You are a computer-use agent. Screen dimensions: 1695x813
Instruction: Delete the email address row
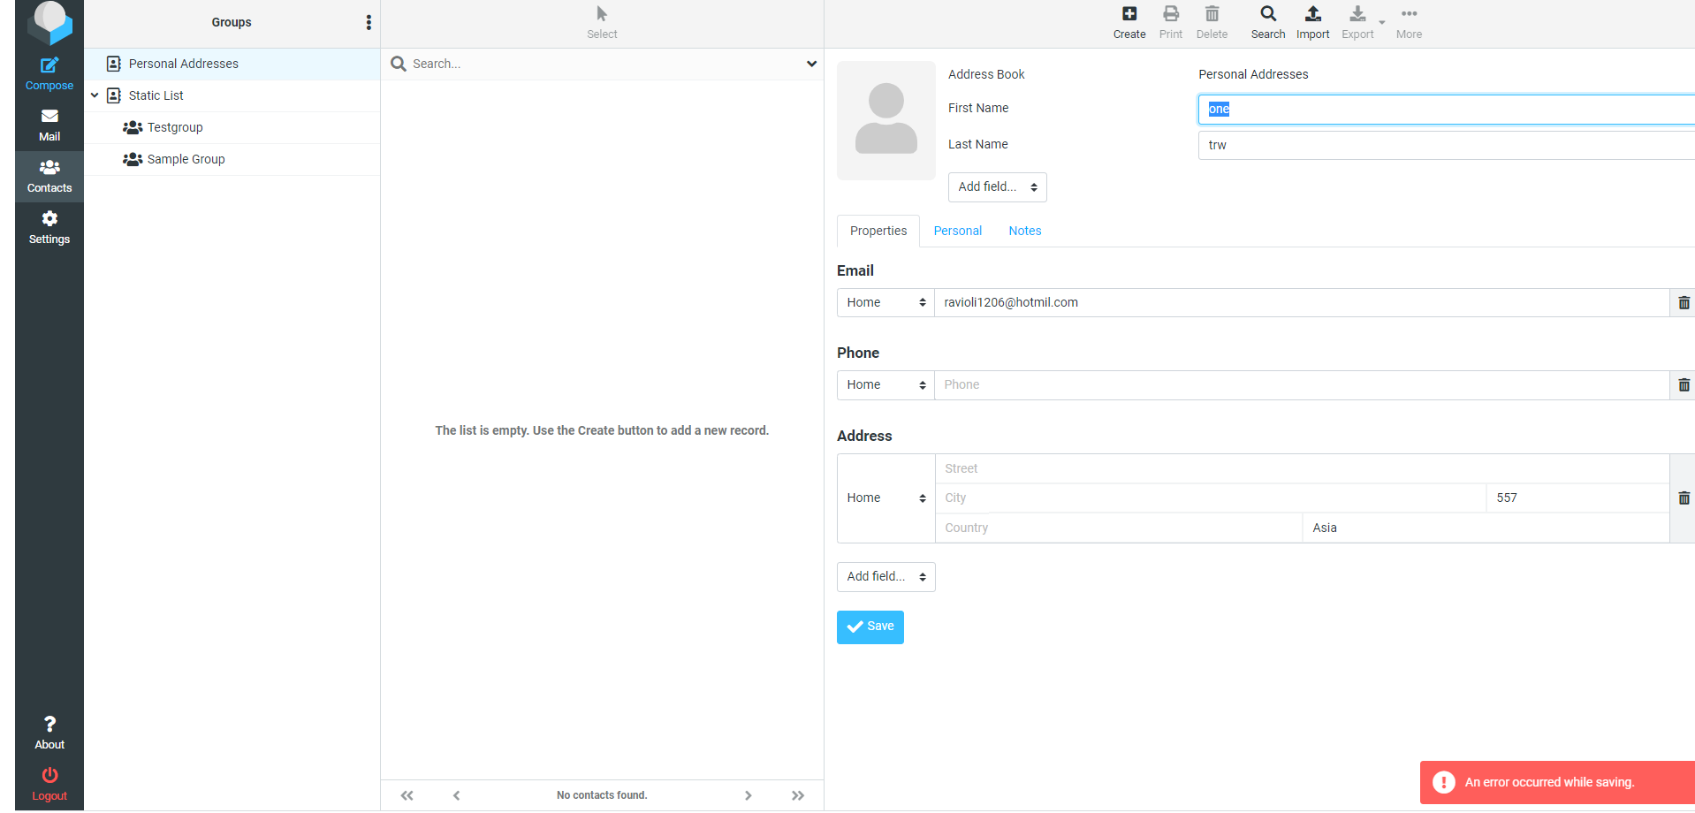(1683, 302)
